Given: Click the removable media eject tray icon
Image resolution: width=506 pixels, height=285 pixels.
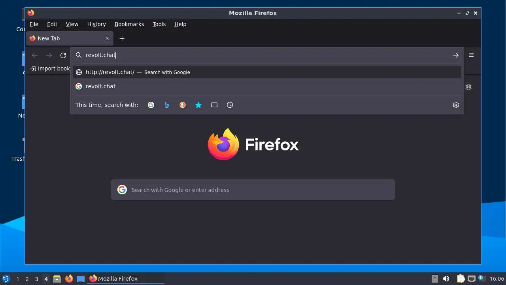Looking at the screenshot, I should click(435, 279).
